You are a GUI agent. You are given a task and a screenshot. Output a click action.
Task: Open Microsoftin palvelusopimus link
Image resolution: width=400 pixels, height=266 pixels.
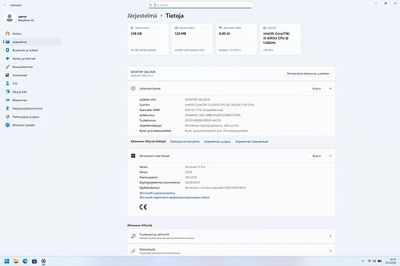[x=157, y=193]
